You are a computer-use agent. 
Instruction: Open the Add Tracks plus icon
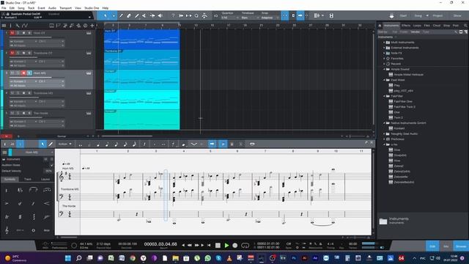(92, 26)
